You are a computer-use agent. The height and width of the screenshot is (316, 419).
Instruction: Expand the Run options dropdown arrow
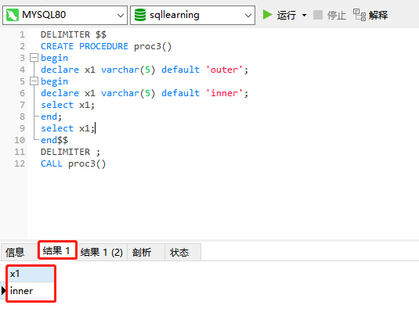(x=304, y=15)
